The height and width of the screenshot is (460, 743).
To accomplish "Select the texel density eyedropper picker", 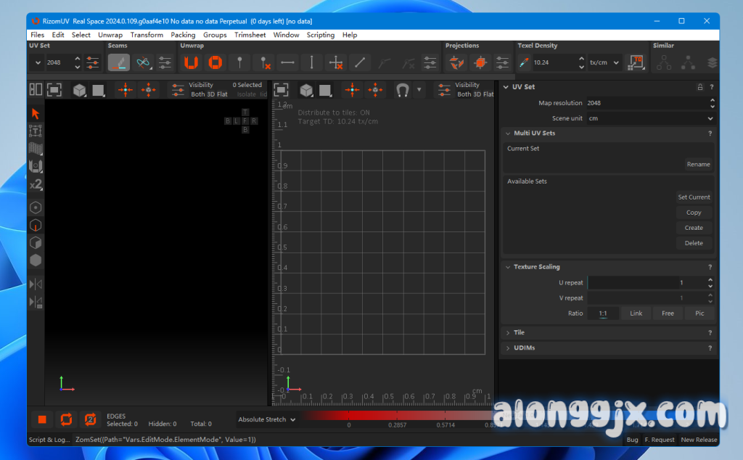I will click(523, 62).
